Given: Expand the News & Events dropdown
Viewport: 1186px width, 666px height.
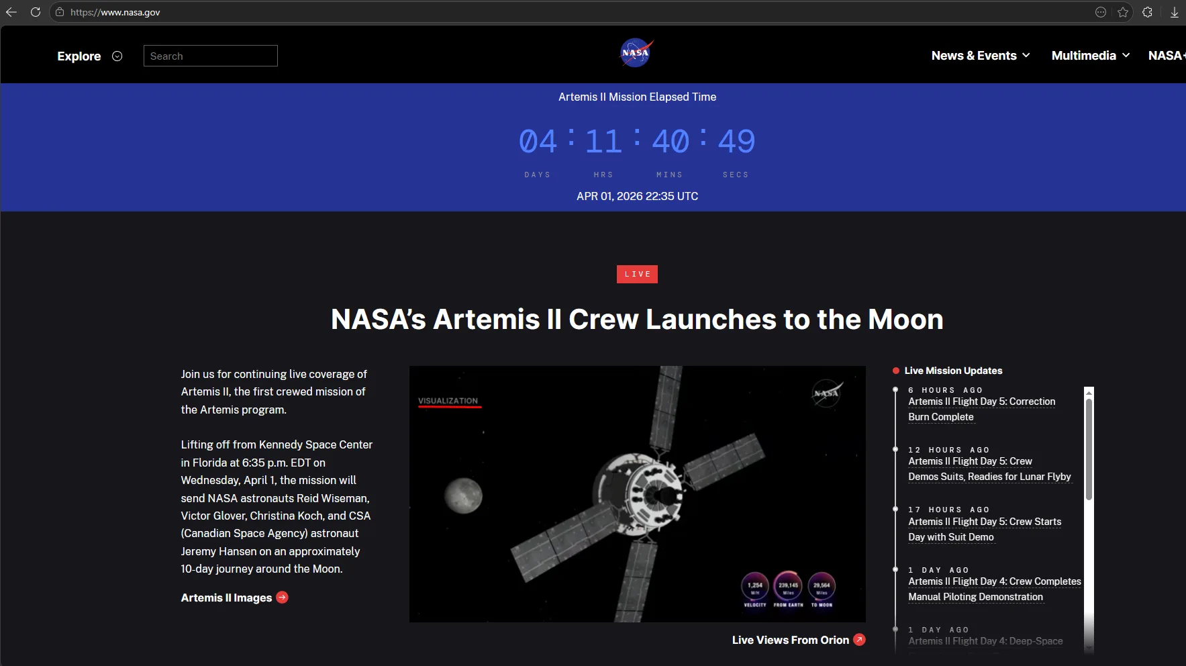Looking at the screenshot, I should pos(980,56).
